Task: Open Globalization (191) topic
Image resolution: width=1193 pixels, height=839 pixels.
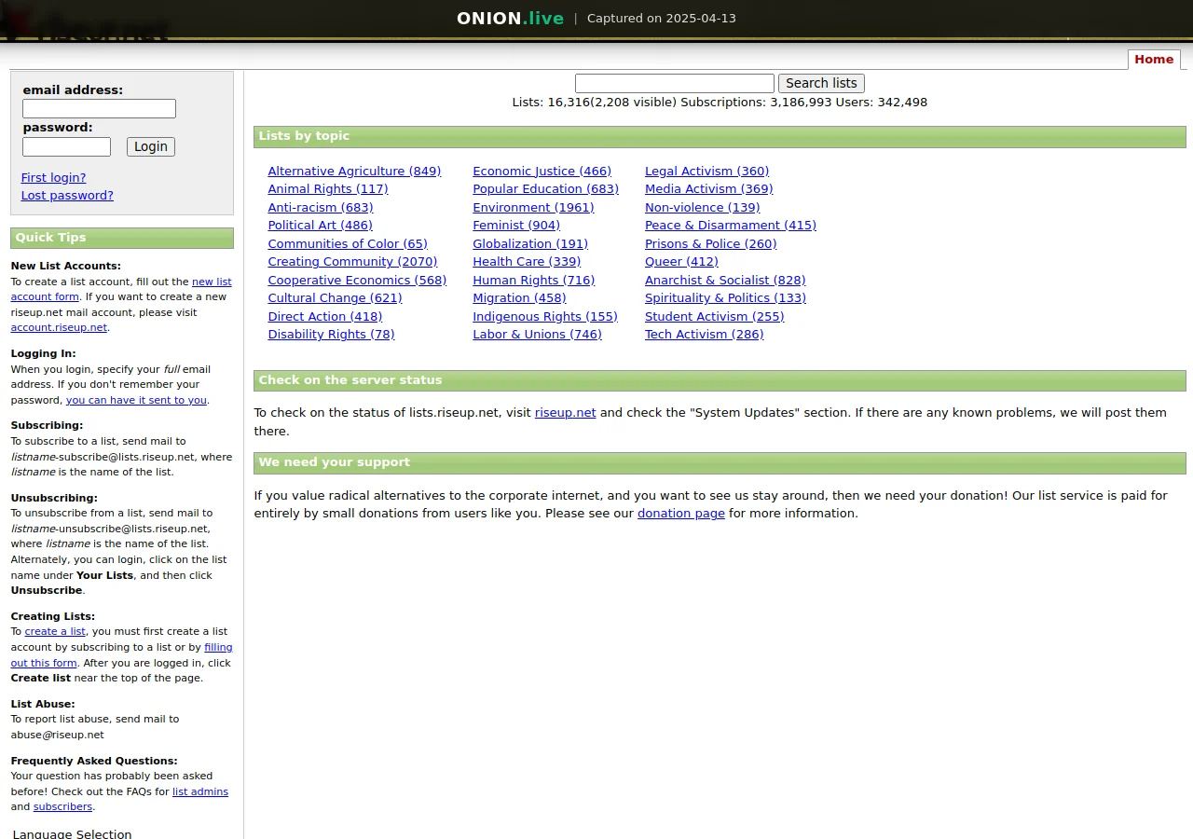Action: point(530,244)
